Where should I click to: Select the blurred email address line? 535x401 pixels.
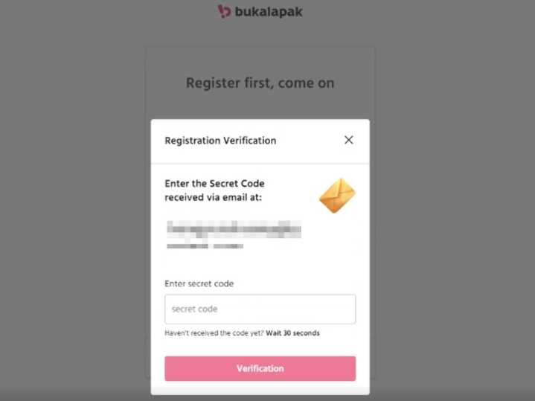233,229
